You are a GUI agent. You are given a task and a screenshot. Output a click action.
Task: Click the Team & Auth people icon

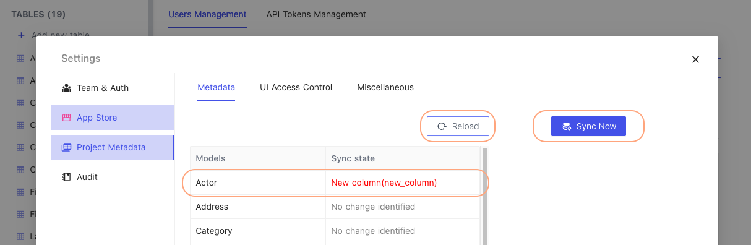67,88
